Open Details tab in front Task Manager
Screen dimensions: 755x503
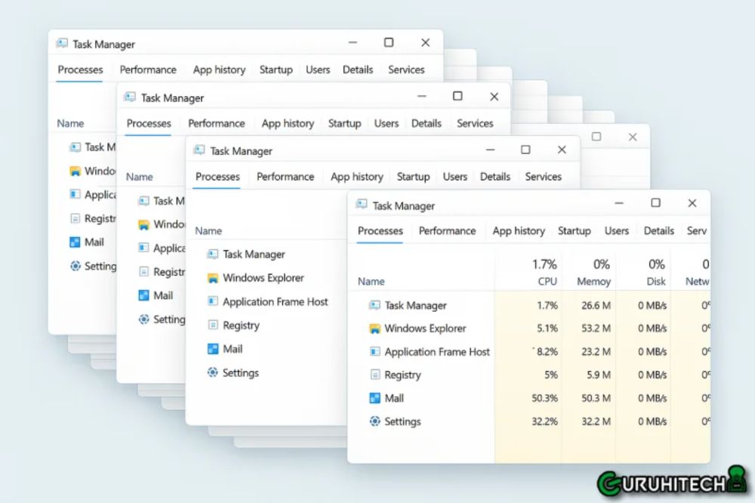(658, 231)
